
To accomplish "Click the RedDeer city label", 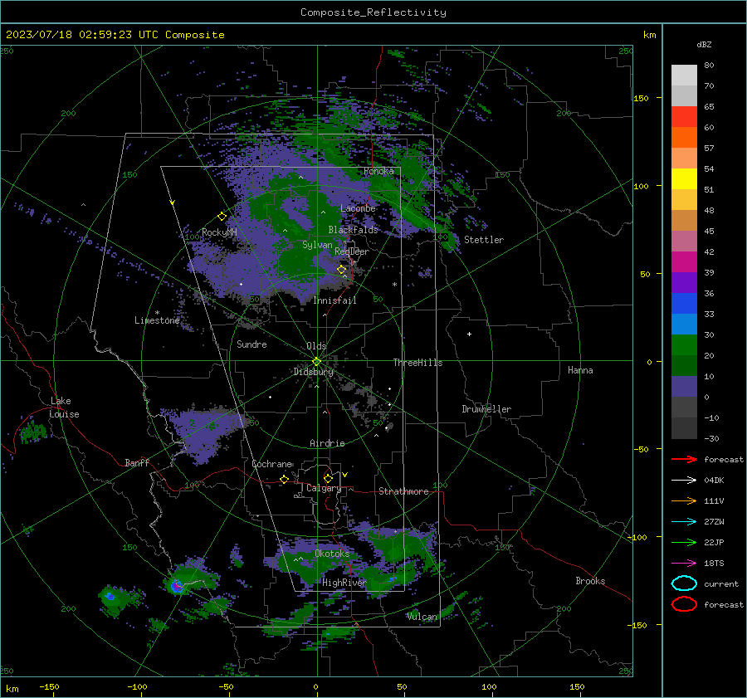I will [x=352, y=251].
